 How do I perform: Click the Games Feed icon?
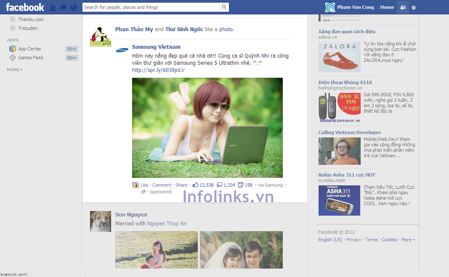coord(12,58)
